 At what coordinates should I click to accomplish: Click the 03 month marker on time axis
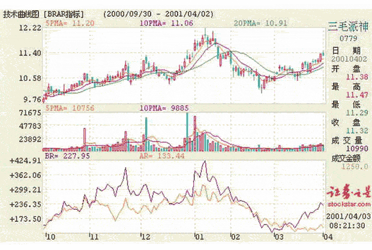(x=278, y=237)
